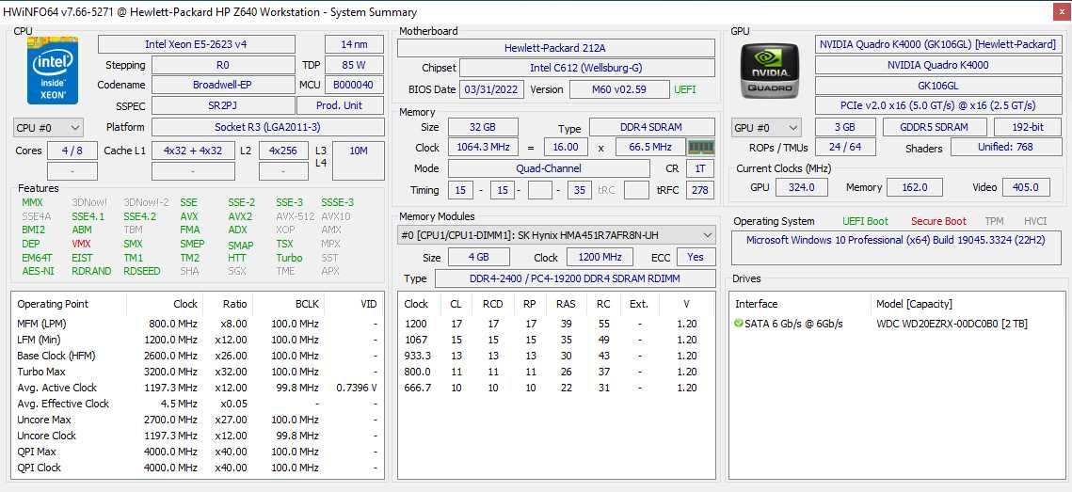Click the SATA 6 Gb/s @ 6Gb/s interface text
The width and height of the screenshot is (1072, 492).
pyautogui.click(x=794, y=324)
